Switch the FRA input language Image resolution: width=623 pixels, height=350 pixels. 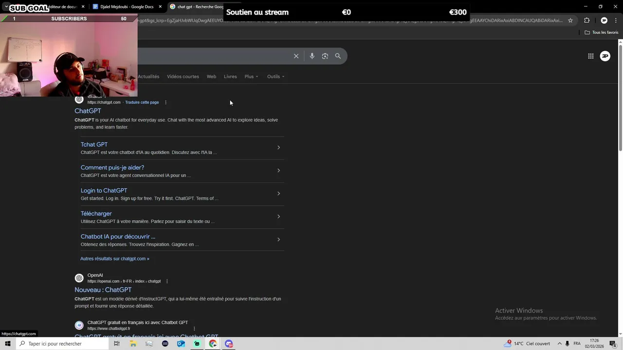[577, 344]
